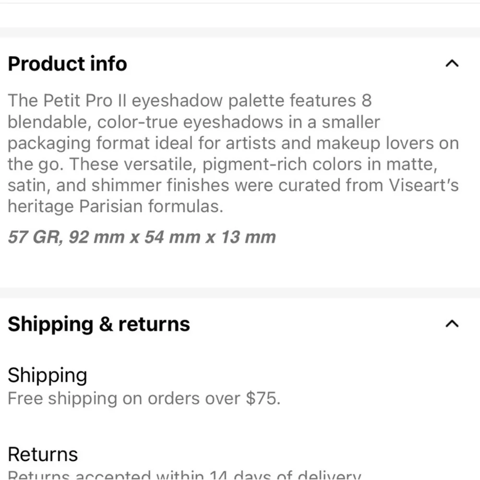Click the 92 mm measurement value
This screenshot has height=480, width=480.
point(96,237)
